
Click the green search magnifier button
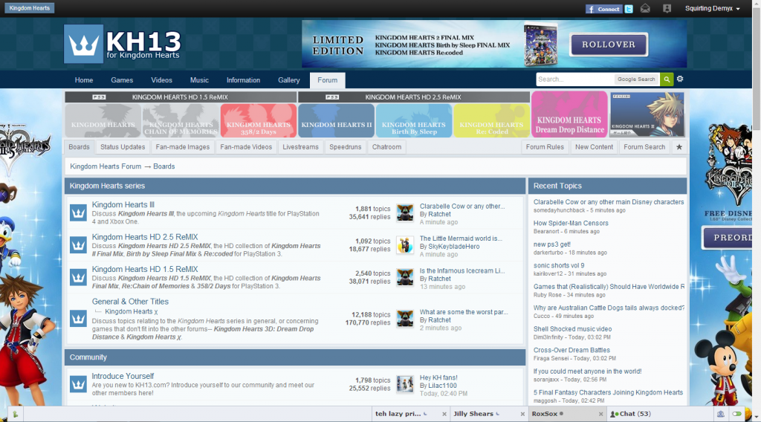[667, 79]
